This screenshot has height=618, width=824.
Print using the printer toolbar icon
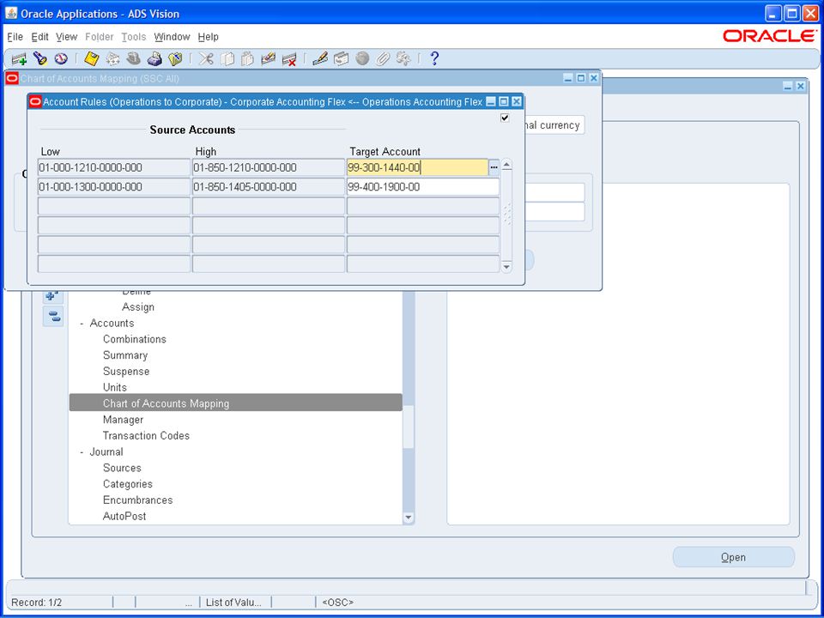(154, 59)
